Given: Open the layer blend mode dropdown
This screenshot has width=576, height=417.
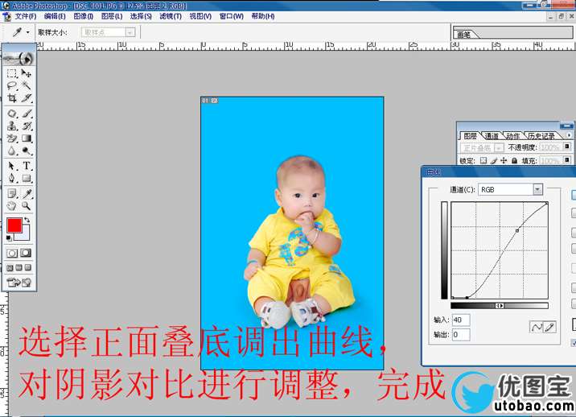Looking at the screenshot, I should (499, 147).
